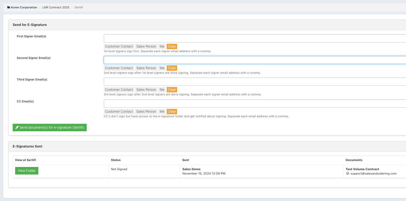This screenshot has height=201, width=406.
Task: Click the CC Email(s) input field
Action: point(254,103)
